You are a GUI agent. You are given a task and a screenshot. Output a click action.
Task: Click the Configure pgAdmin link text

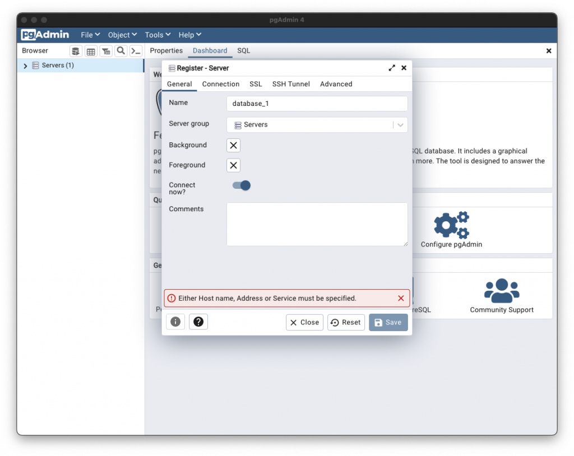point(451,244)
